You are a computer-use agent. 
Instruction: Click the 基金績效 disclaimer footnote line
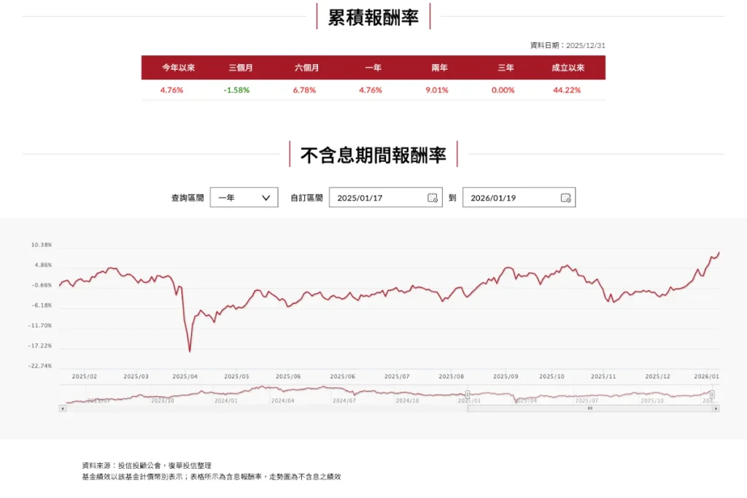(212, 477)
